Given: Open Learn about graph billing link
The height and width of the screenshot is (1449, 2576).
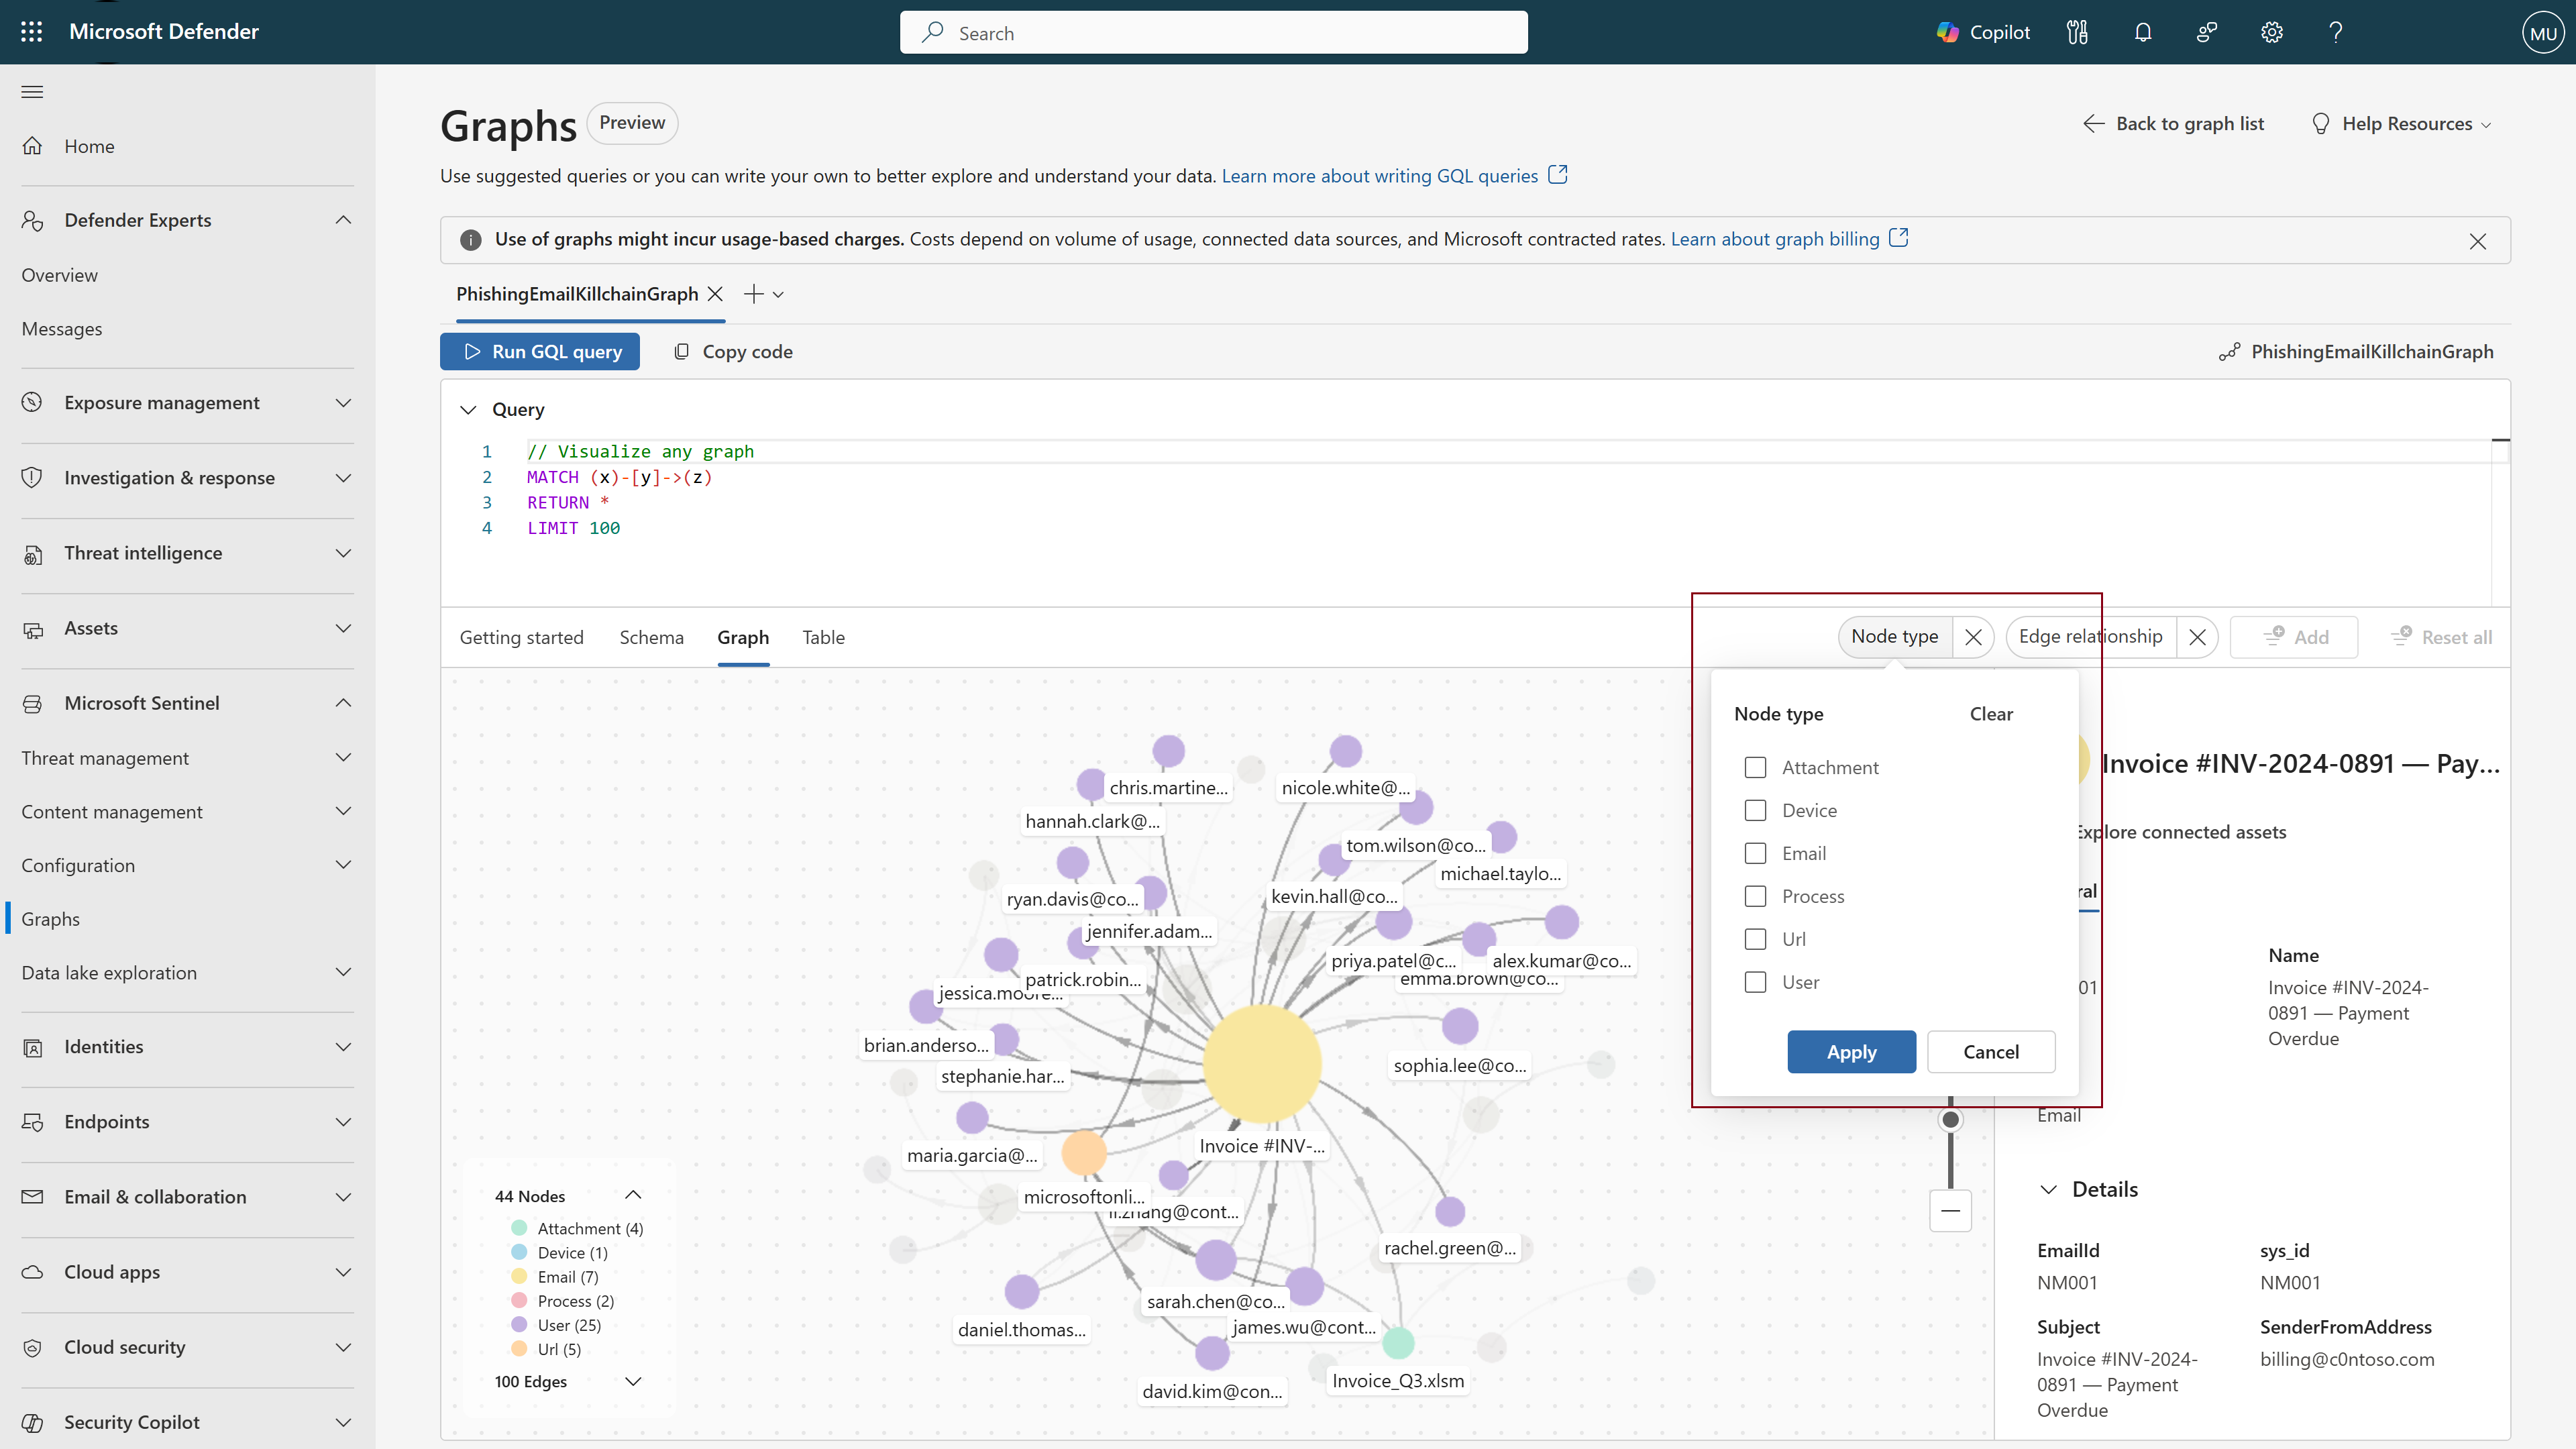Looking at the screenshot, I should tap(1775, 239).
